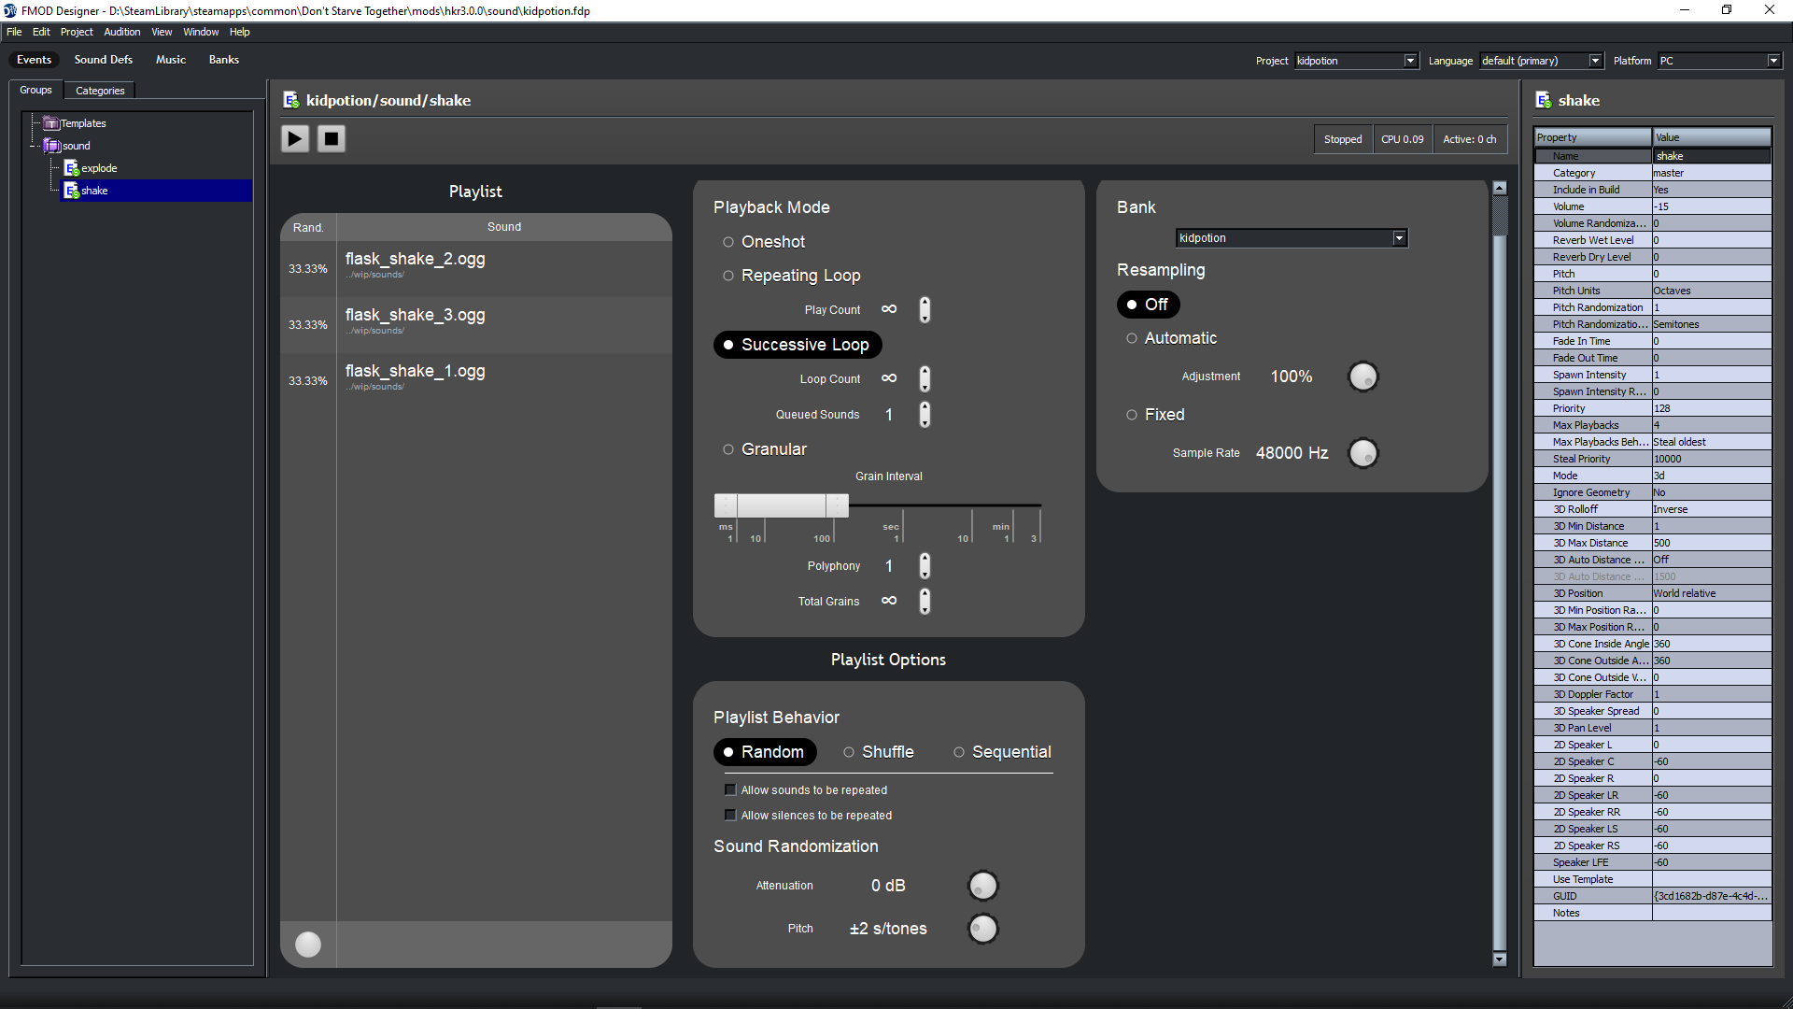Switch to the Categories tab
Screen dimensions: 1793x1009
pos(100,91)
